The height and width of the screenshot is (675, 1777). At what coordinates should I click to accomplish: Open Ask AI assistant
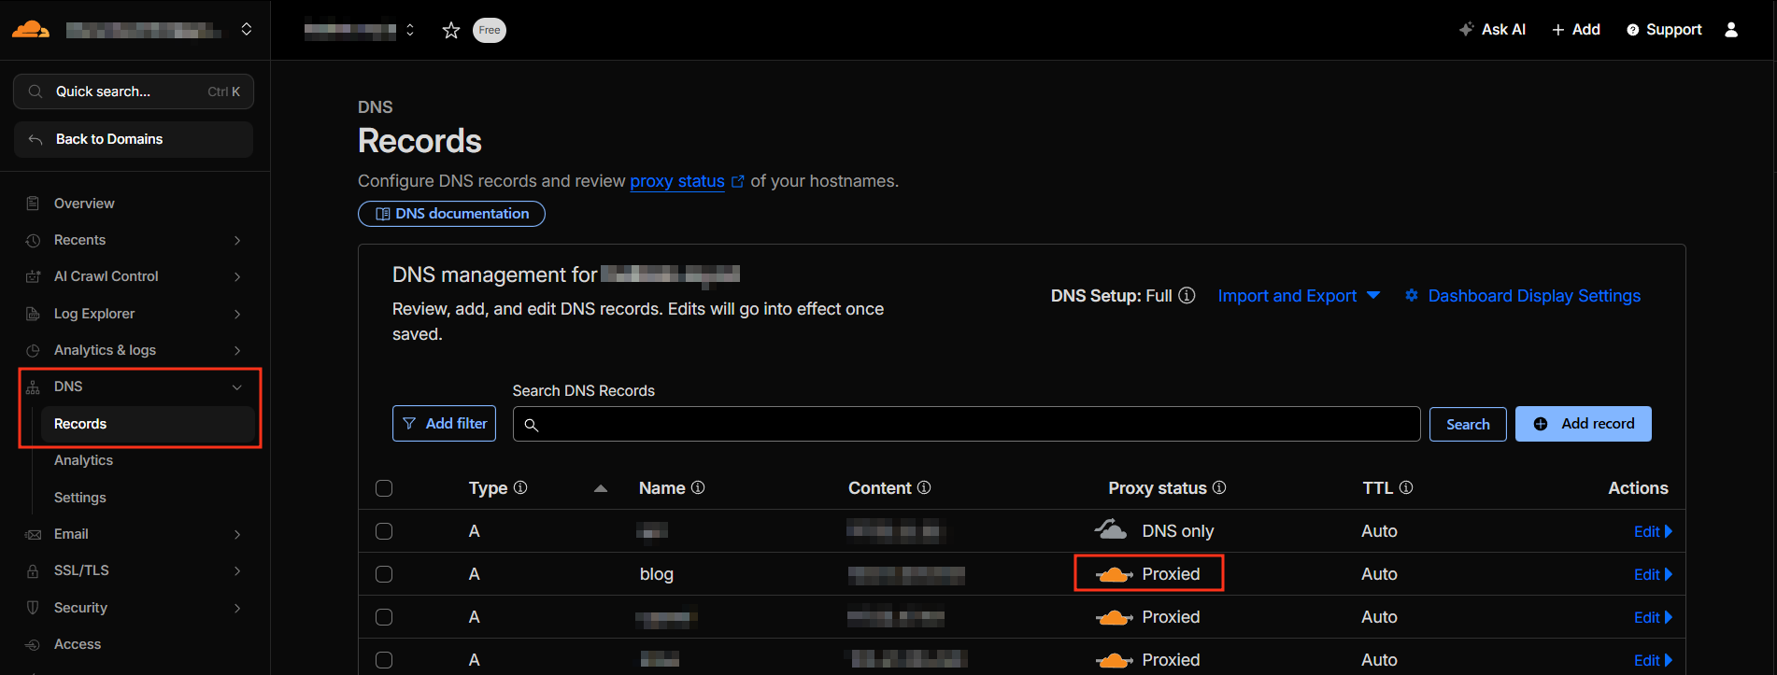[1493, 30]
